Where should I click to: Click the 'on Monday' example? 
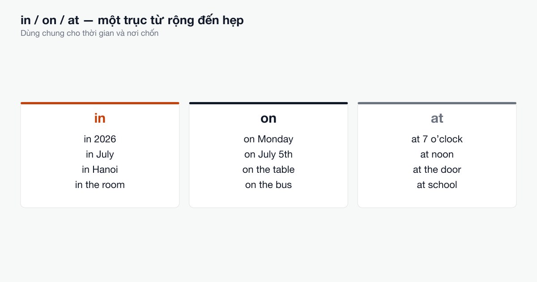tap(268, 139)
